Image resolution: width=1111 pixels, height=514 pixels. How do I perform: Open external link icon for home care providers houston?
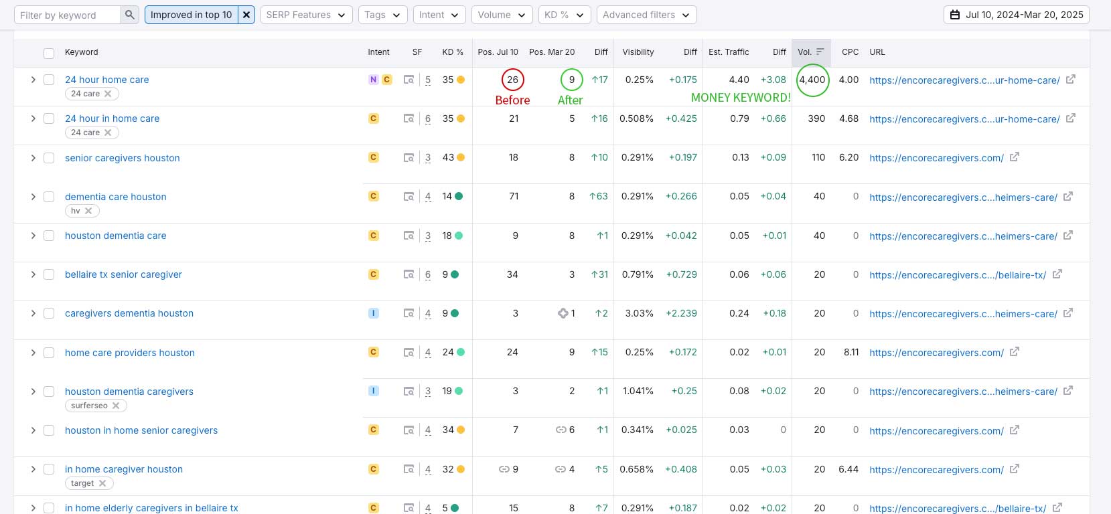(x=1015, y=351)
